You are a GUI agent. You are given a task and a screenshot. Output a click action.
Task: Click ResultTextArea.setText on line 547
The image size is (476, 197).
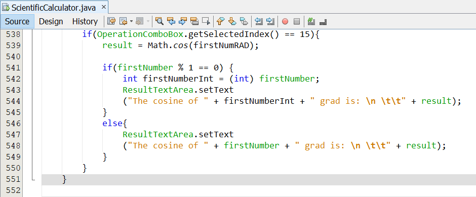pyautogui.click(x=178, y=135)
